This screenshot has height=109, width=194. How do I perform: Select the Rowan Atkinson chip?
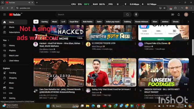(142, 22)
